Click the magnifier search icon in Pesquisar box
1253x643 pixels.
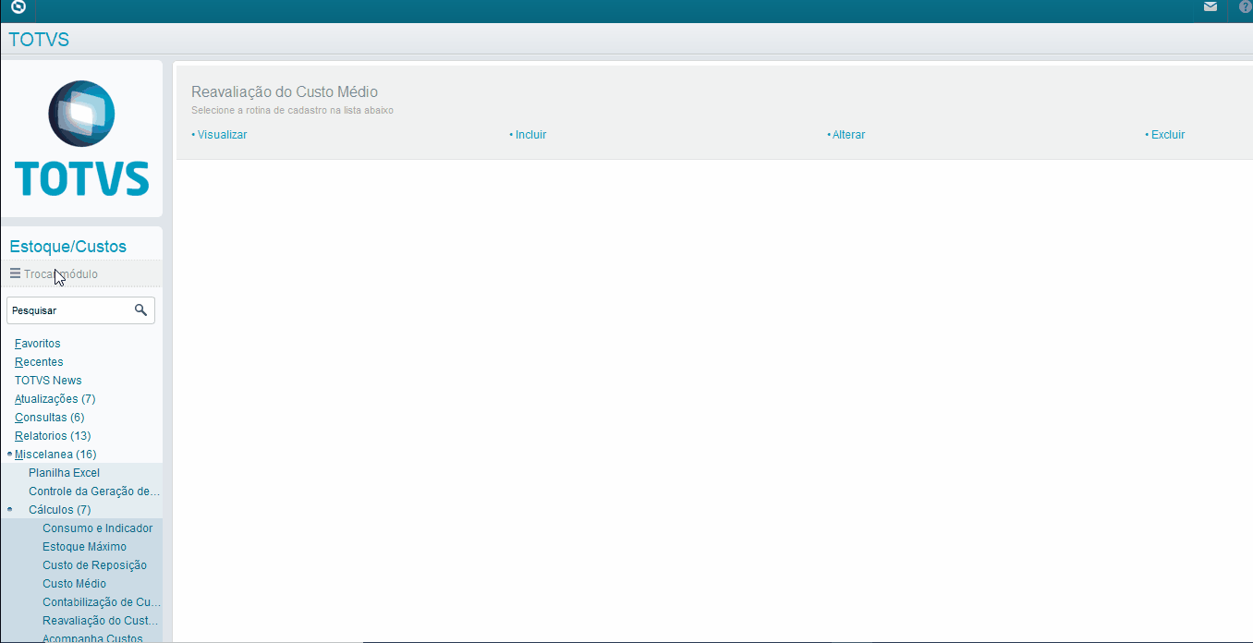pos(140,309)
